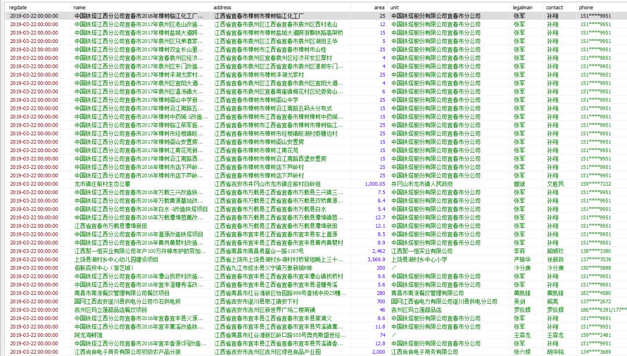
Task: Select phone cell 138****3380
Action: (596, 251)
